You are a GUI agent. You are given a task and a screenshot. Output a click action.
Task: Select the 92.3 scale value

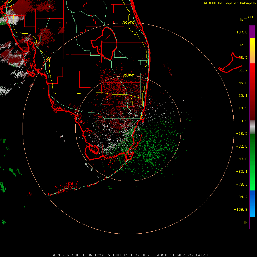[x=243, y=45]
